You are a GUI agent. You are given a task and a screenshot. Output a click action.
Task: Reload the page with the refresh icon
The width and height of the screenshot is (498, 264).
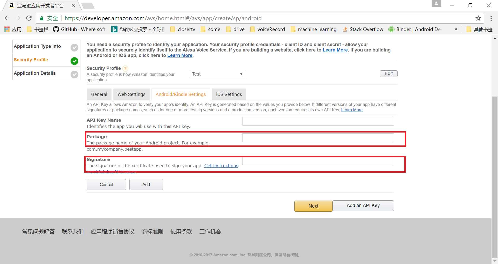(29, 18)
